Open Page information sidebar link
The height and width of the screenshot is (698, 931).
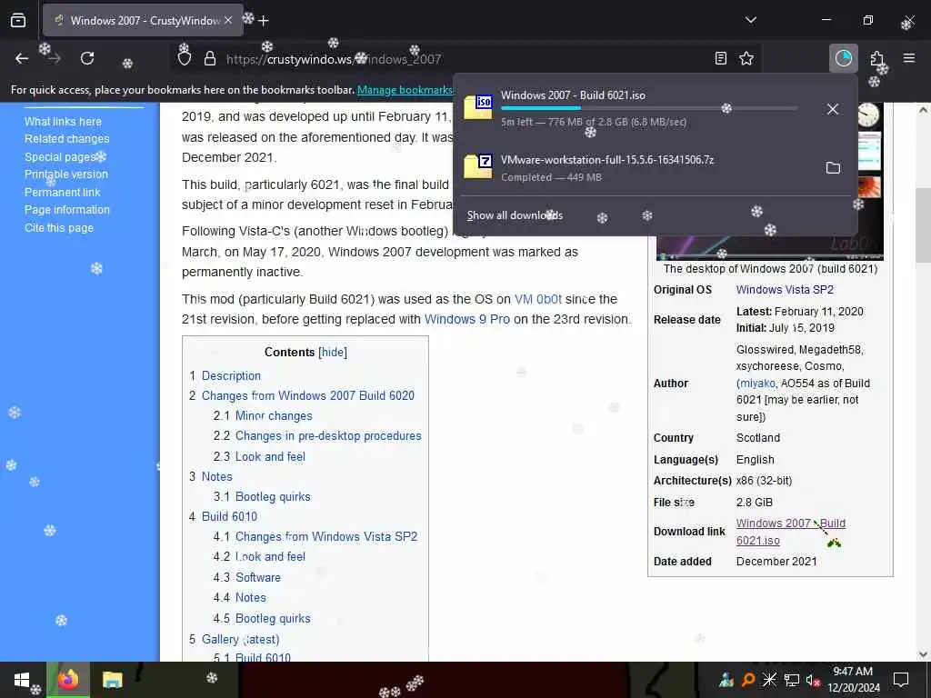pyautogui.click(x=67, y=210)
